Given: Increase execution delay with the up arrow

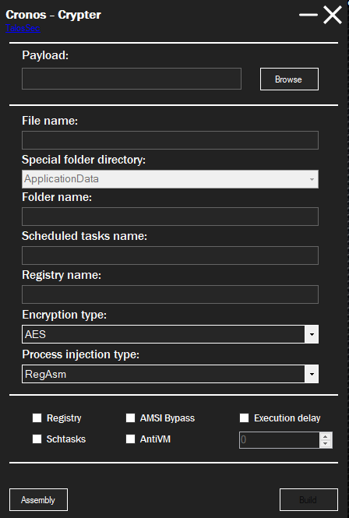Looking at the screenshot, I should tap(326, 436).
